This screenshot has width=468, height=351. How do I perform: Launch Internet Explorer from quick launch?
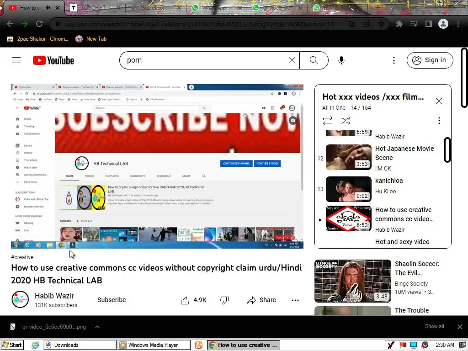coord(35,345)
